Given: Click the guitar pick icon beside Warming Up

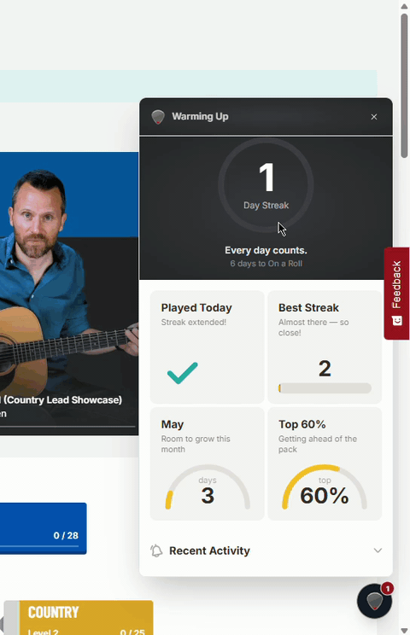Looking at the screenshot, I should pyautogui.click(x=158, y=117).
